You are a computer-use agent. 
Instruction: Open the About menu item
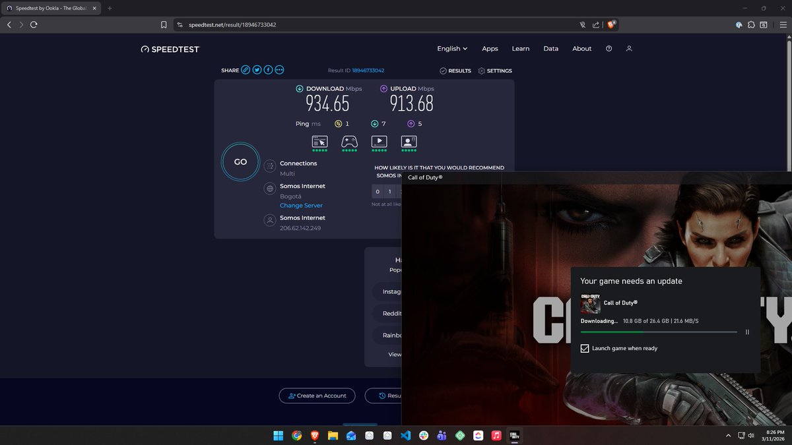point(582,49)
